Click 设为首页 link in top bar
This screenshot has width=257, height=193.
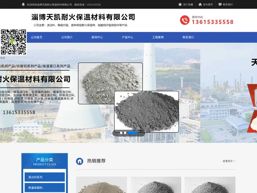point(208,4)
